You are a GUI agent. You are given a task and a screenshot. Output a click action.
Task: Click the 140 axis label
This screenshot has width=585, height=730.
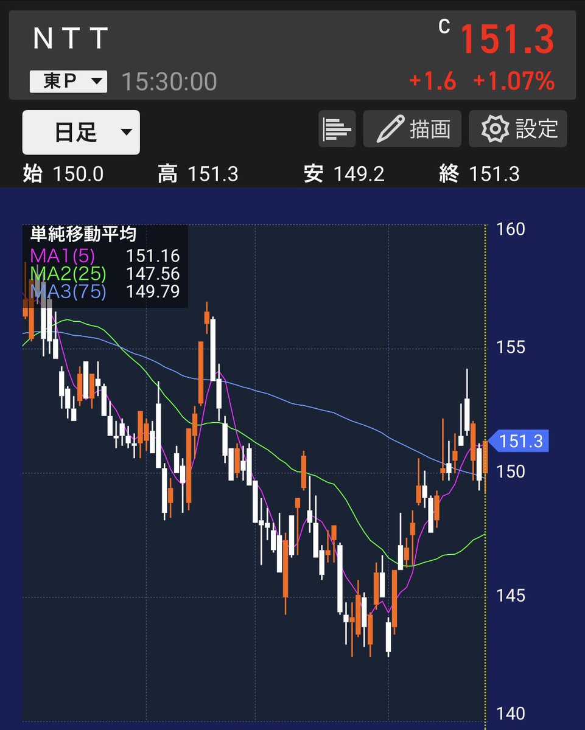pyautogui.click(x=511, y=713)
